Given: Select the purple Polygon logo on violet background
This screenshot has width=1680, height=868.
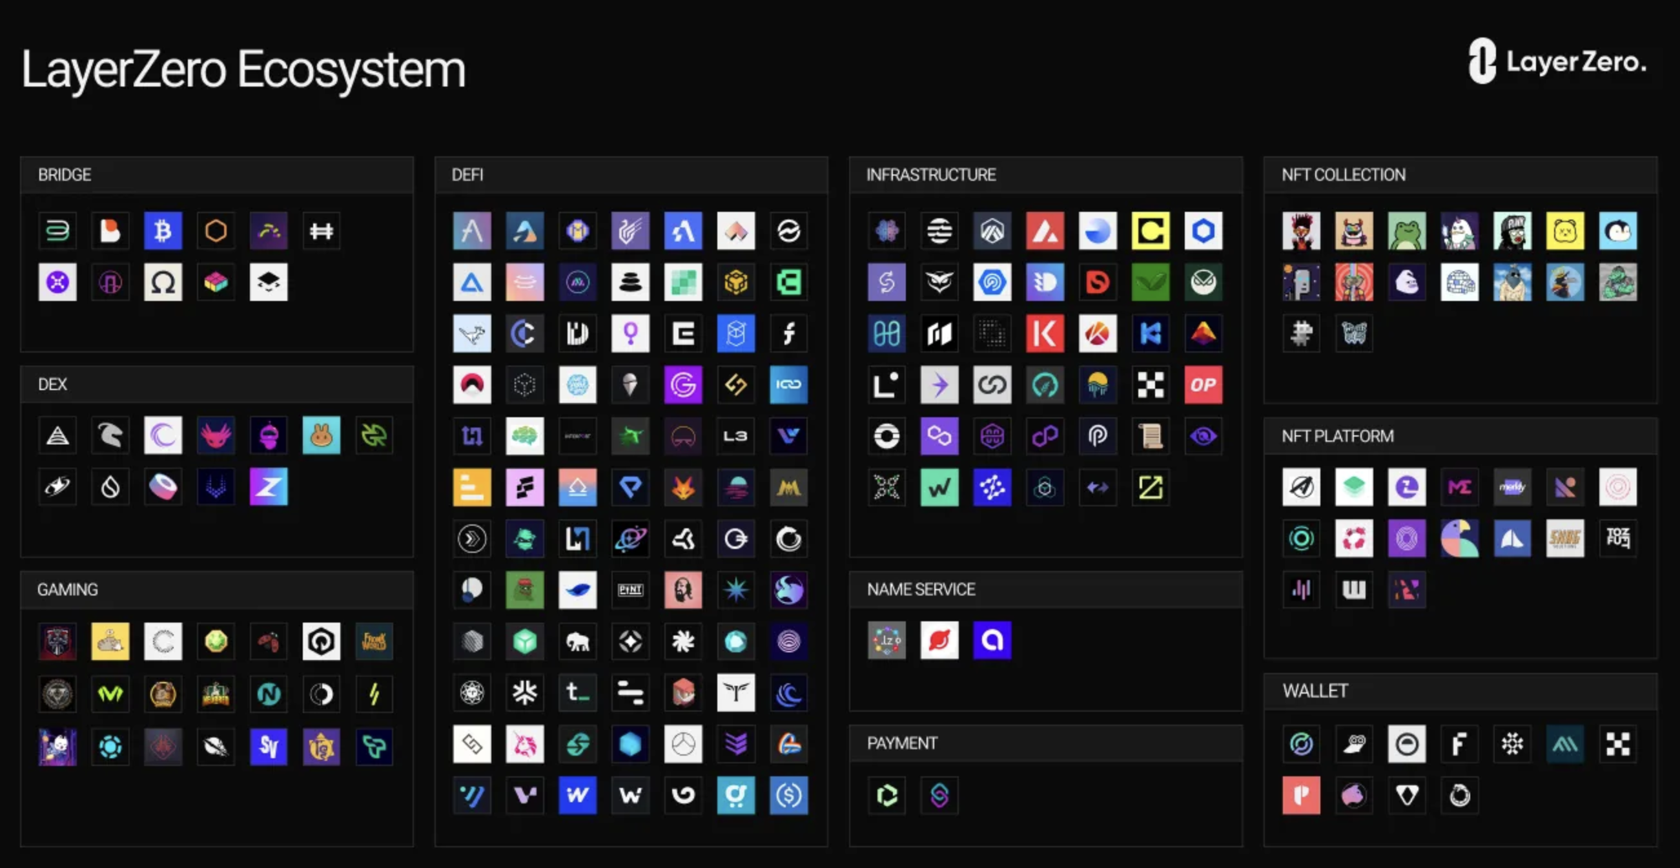Looking at the screenshot, I should [939, 436].
